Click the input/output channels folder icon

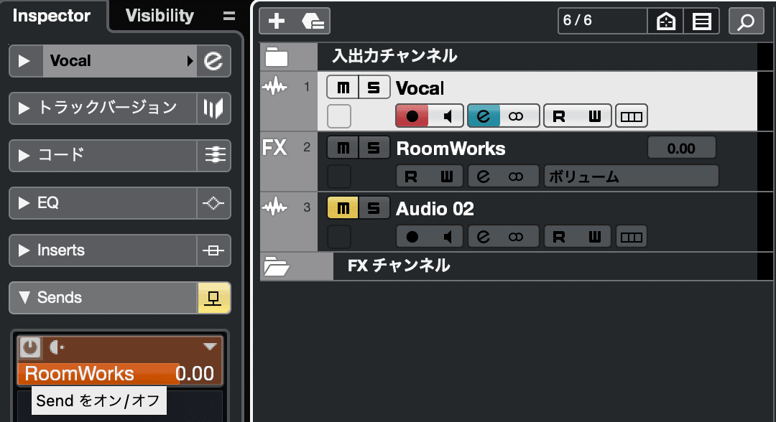pos(276,56)
